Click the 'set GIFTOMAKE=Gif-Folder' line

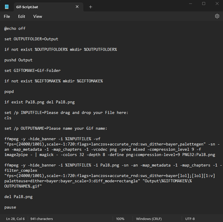[32, 71]
